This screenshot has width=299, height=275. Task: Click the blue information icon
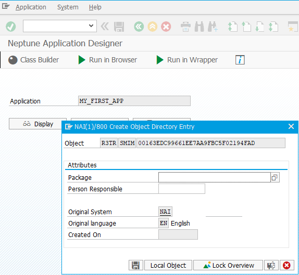pyautogui.click(x=240, y=60)
